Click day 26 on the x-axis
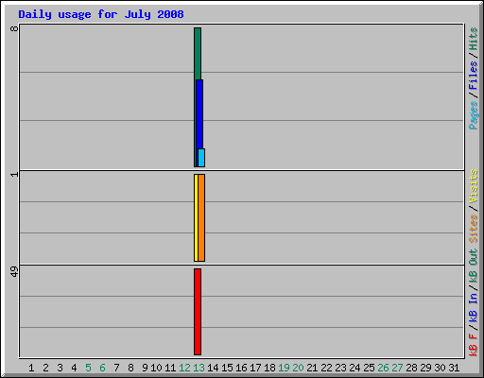The height and width of the screenshot is (378, 484). click(x=383, y=368)
